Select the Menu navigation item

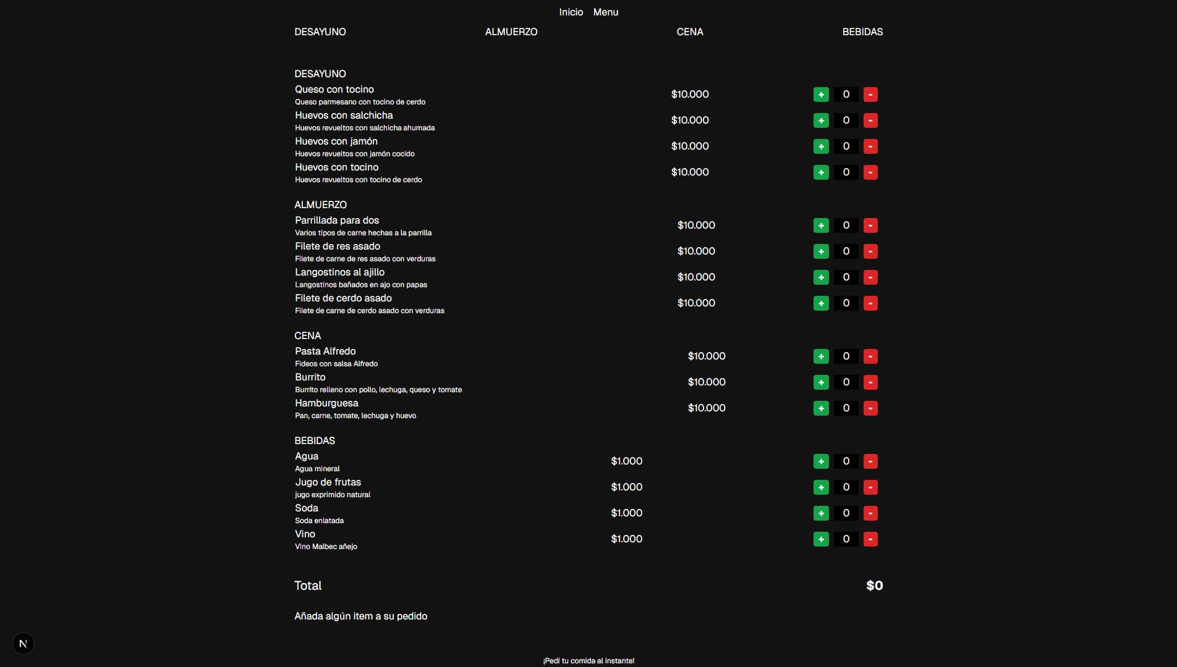point(605,12)
